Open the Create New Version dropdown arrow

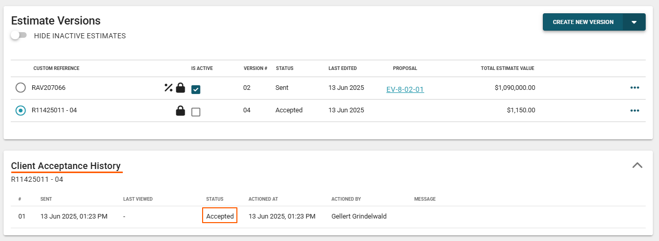click(x=634, y=22)
